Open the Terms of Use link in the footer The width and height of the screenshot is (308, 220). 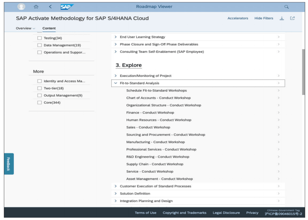coord(145,212)
